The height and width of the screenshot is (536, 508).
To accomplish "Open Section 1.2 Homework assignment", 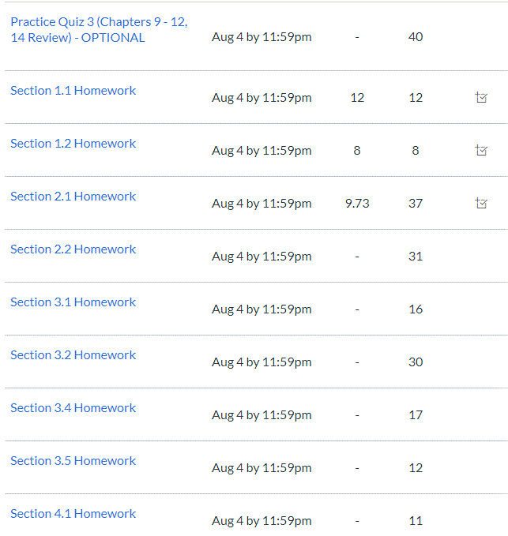I will [73, 144].
